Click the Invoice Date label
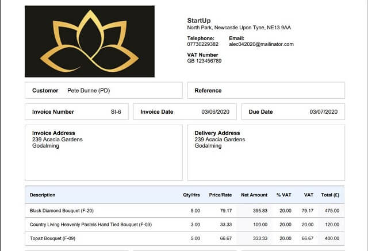Image resolution: width=368 pixels, height=251 pixels. (157, 112)
